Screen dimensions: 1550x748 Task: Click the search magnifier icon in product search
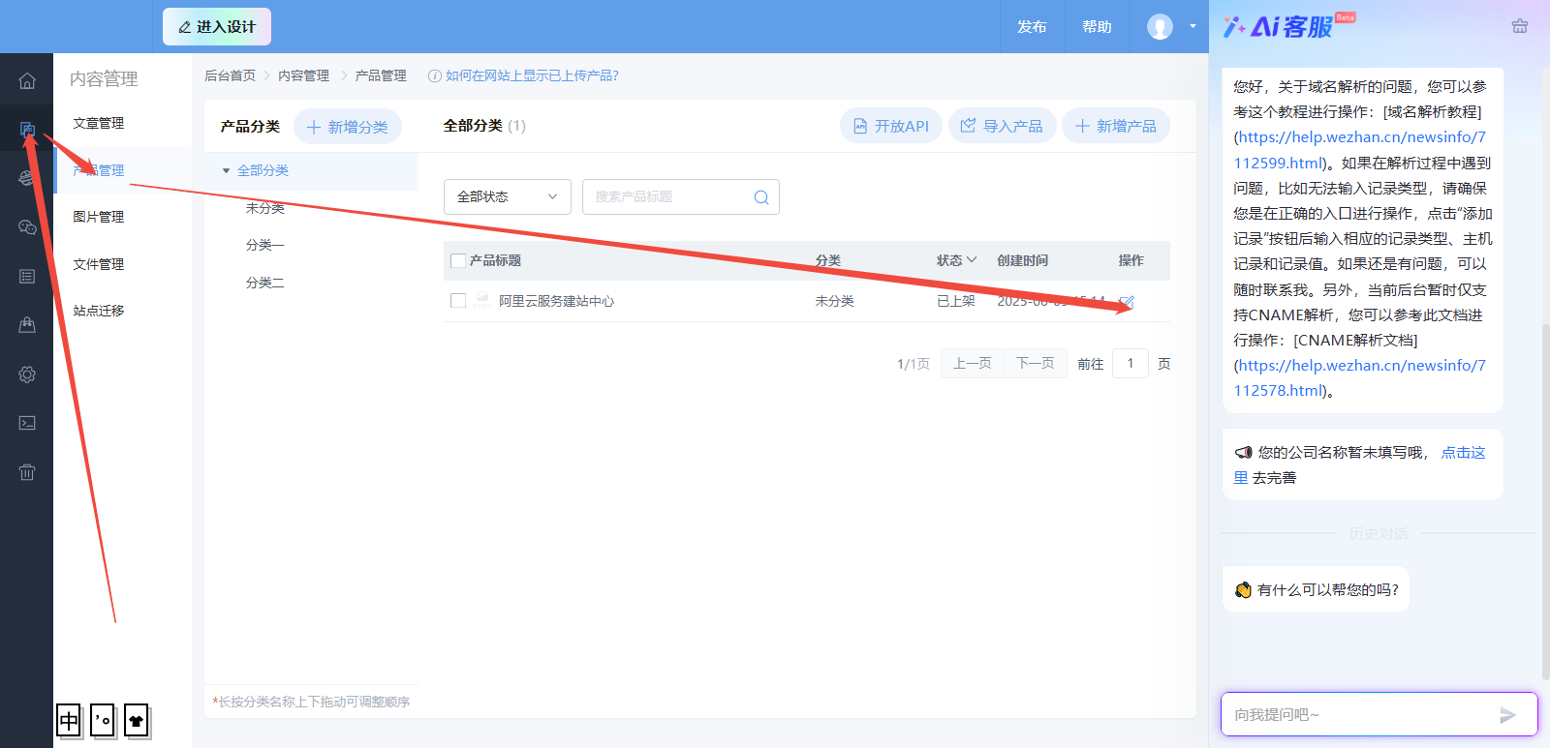761,197
